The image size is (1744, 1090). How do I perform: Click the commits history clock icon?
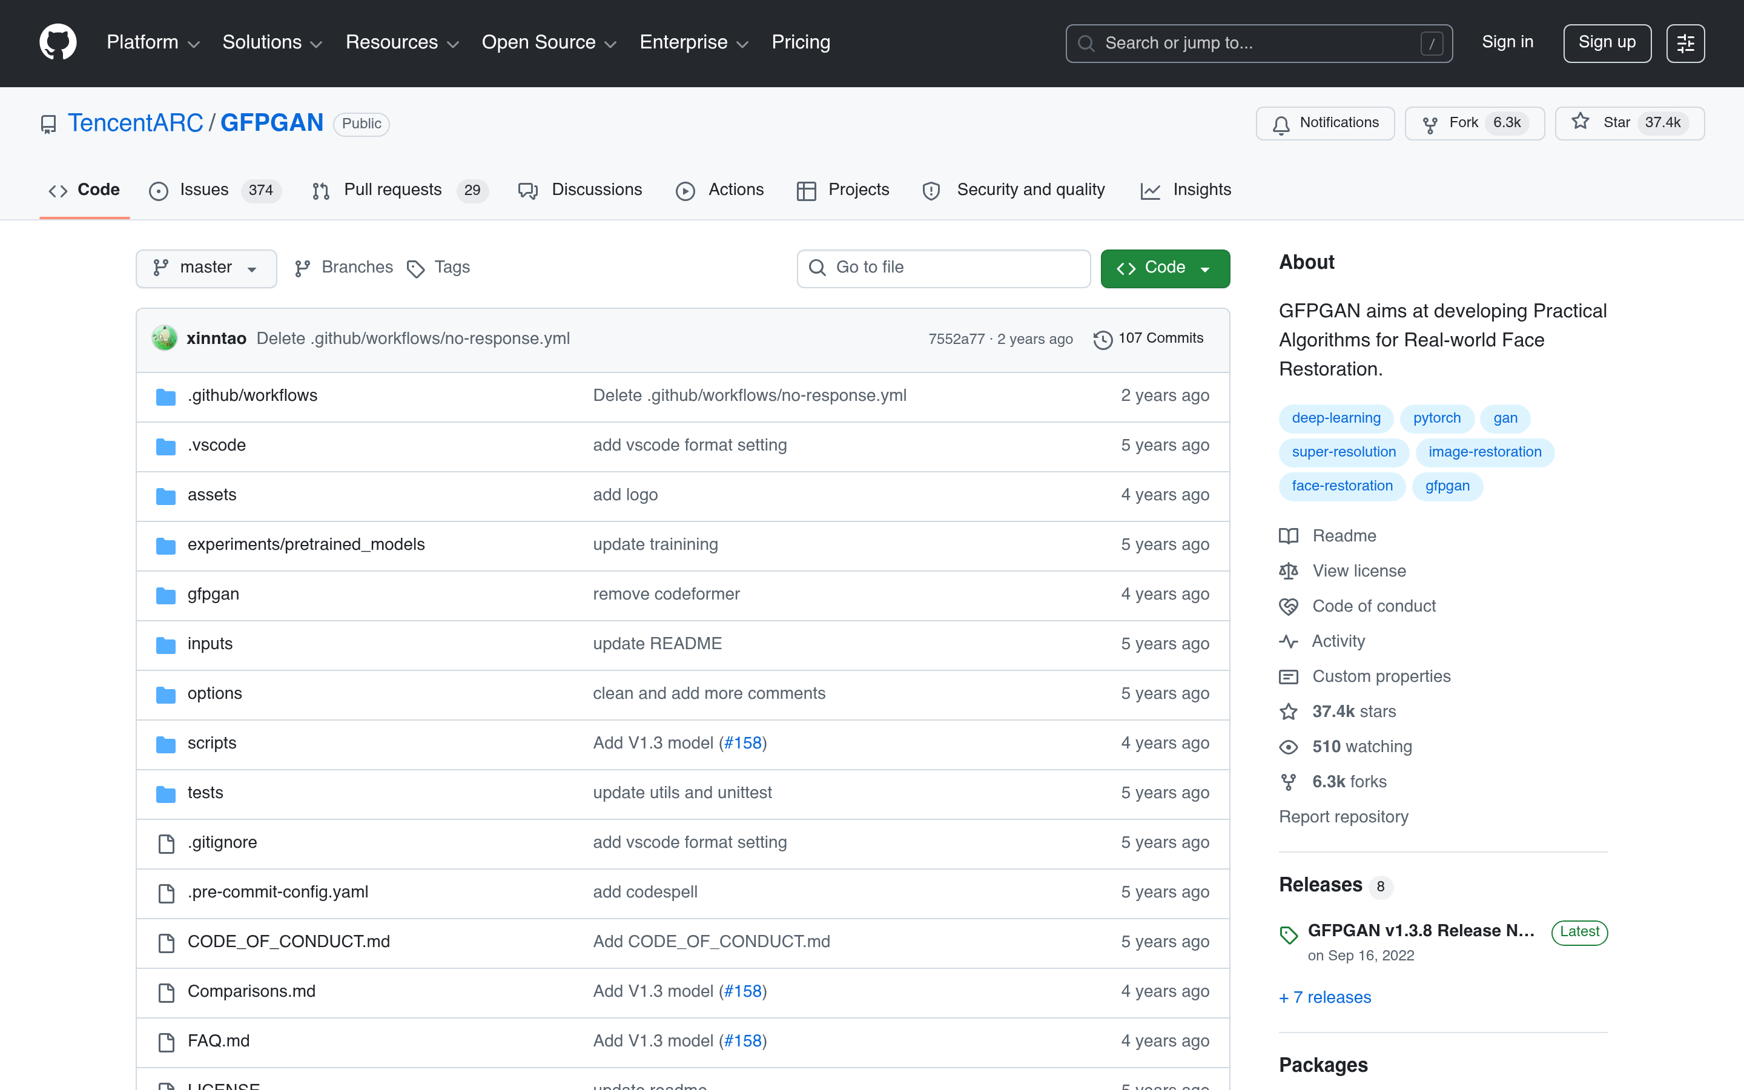1103,340
